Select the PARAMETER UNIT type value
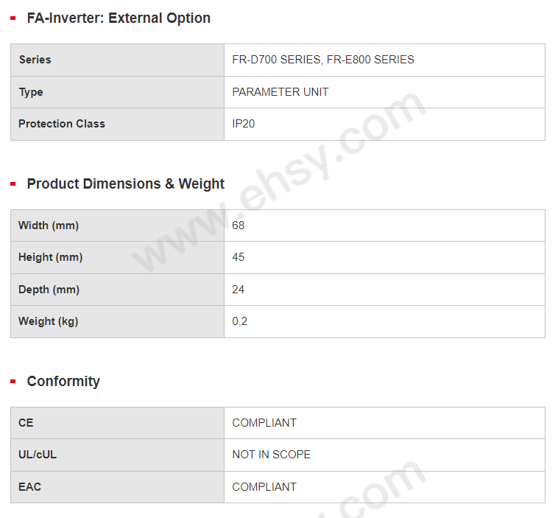558x518 pixels. [x=280, y=92]
